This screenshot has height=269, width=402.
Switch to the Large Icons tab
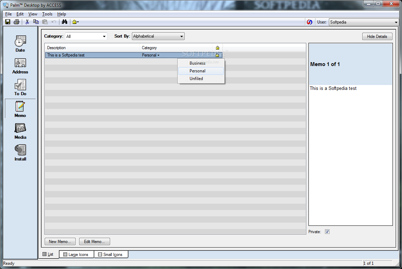(76, 254)
